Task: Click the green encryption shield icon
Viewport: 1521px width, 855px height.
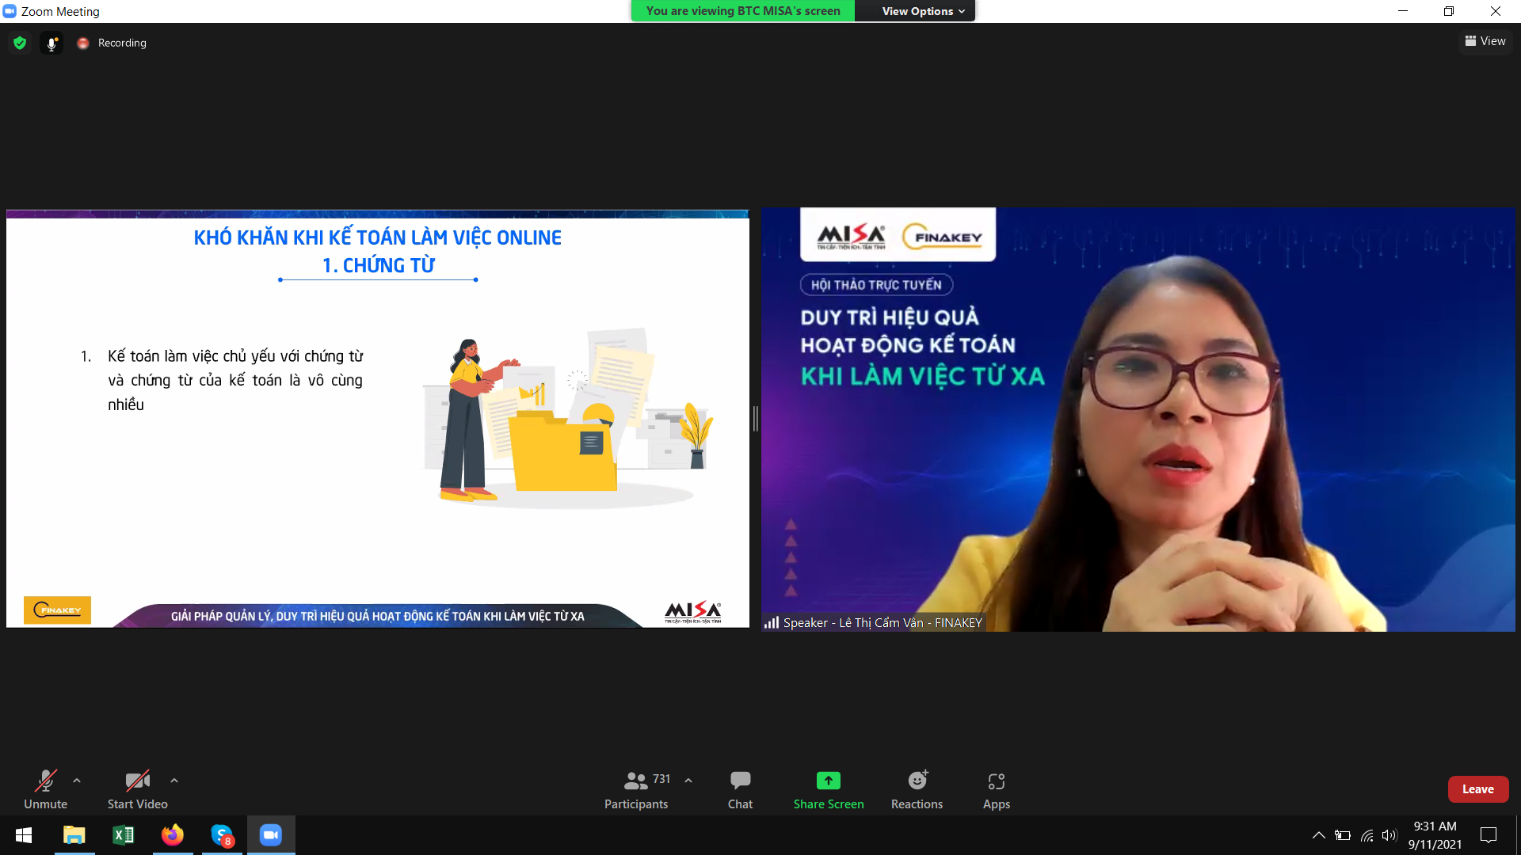Action: pos(20,43)
